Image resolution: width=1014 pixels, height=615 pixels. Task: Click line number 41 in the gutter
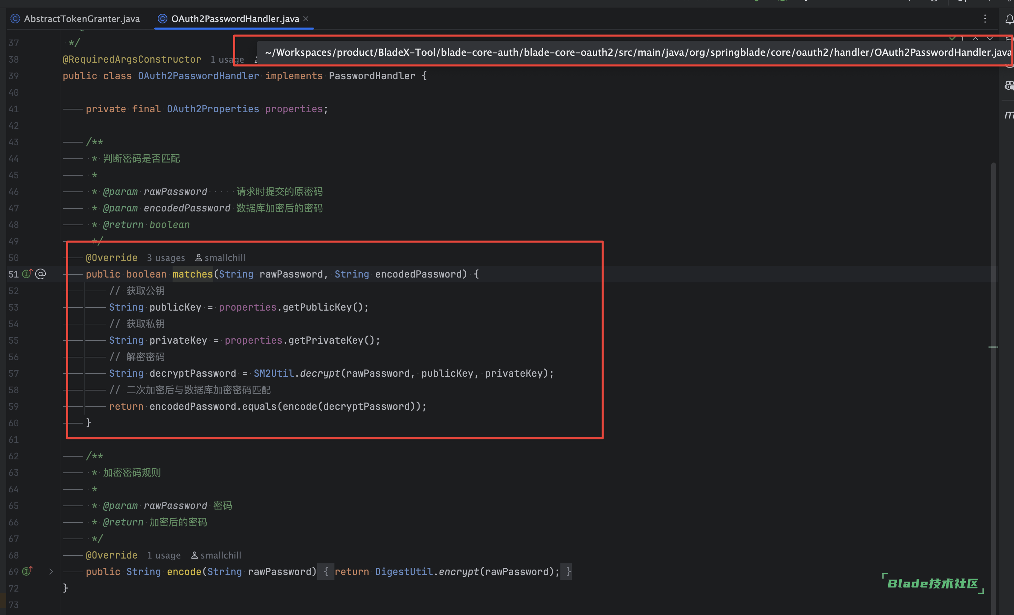coord(13,109)
